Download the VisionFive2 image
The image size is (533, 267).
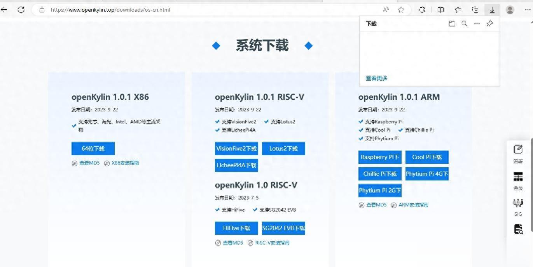(x=236, y=149)
